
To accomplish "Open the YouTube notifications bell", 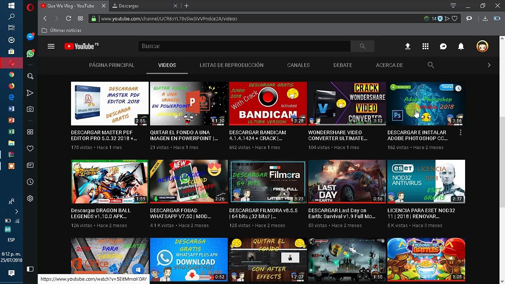I will point(461,46).
